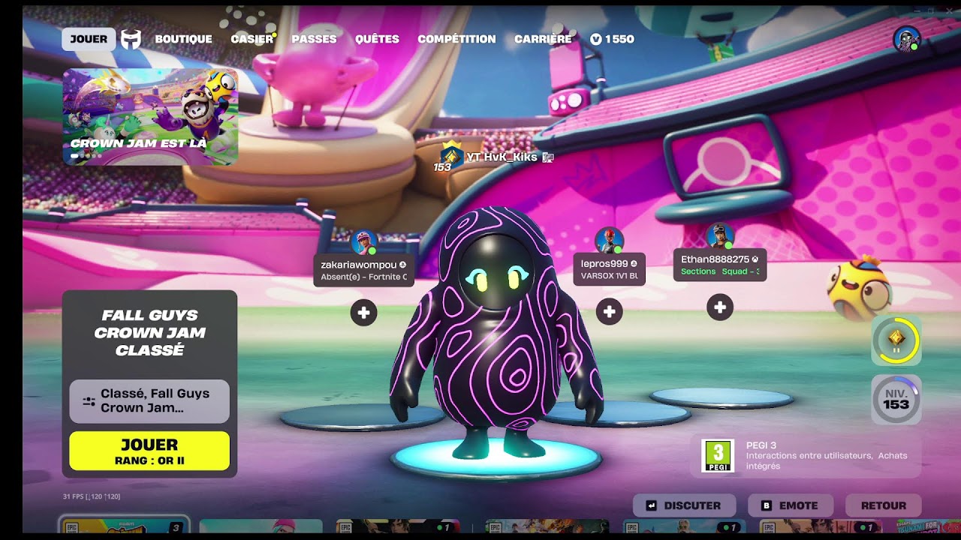Click the PC platform icon after YT HvK_Kiks
The width and height of the screenshot is (961, 540).
tap(548, 157)
